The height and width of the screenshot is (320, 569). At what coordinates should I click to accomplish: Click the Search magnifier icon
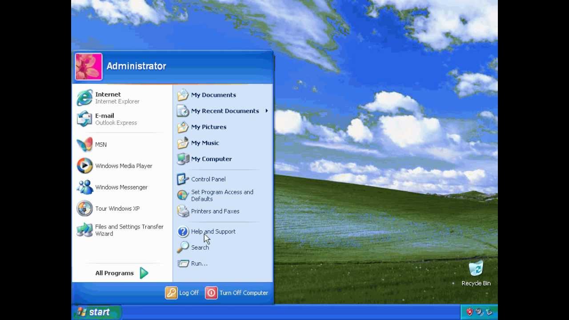(183, 248)
